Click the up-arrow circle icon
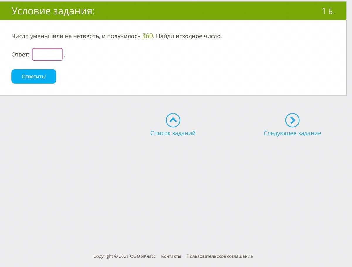Image resolution: width=352 pixels, height=267 pixels. pos(173,120)
